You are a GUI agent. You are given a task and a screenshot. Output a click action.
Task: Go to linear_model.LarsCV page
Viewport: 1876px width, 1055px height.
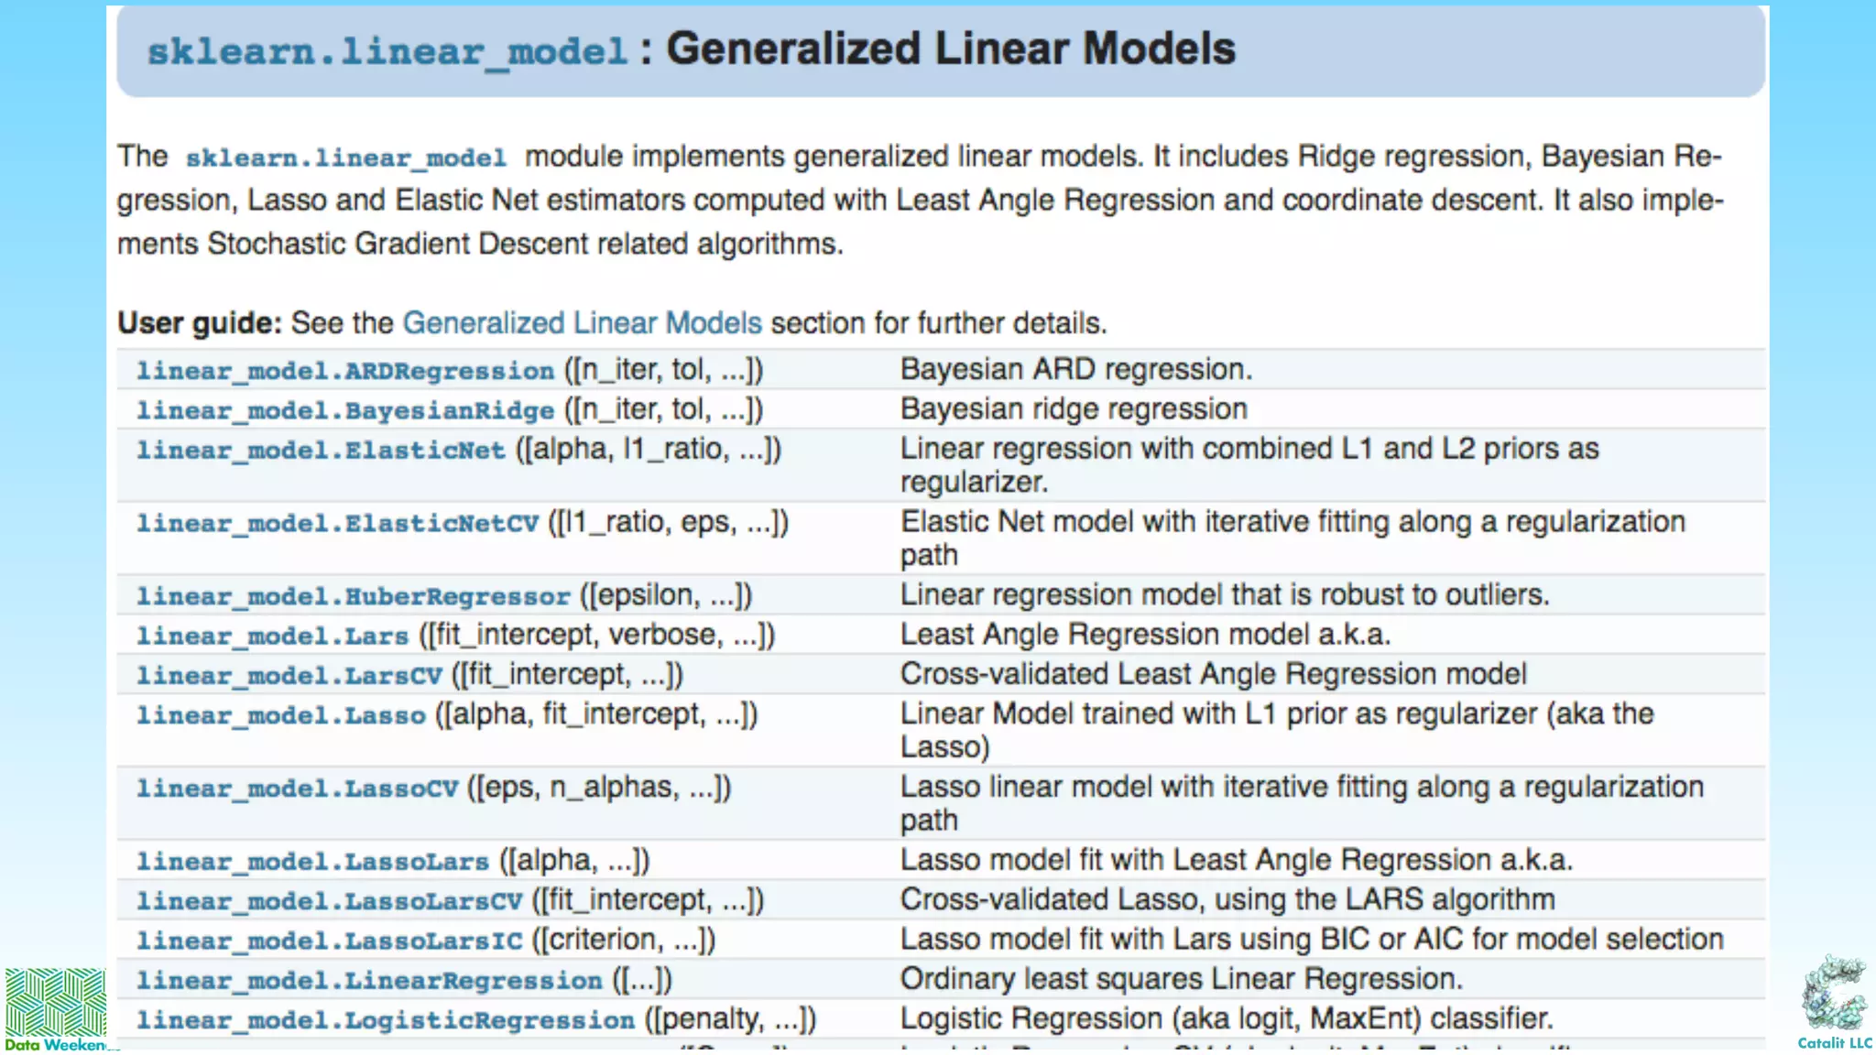[289, 676]
